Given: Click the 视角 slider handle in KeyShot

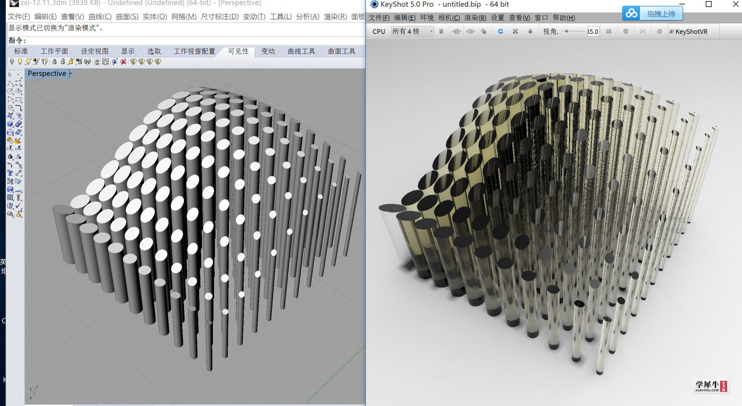Looking at the screenshot, I should tap(567, 32).
